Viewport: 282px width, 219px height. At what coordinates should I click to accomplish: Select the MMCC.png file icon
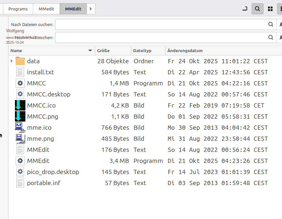(x=20, y=117)
